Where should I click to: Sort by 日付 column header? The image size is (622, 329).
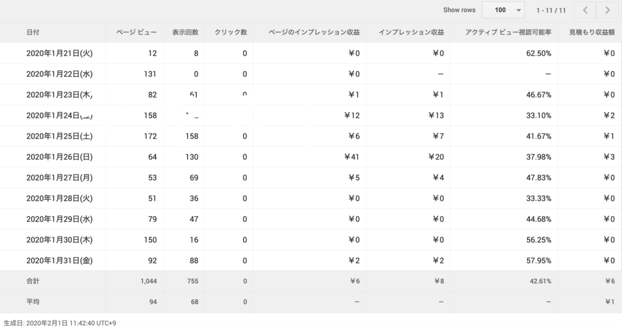click(33, 32)
